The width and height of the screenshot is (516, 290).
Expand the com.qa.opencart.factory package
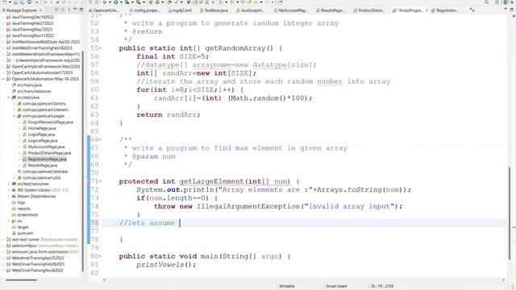pos(14,104)
